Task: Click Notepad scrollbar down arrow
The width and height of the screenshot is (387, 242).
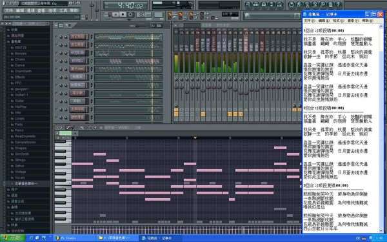Action: [x=381, y=231]
